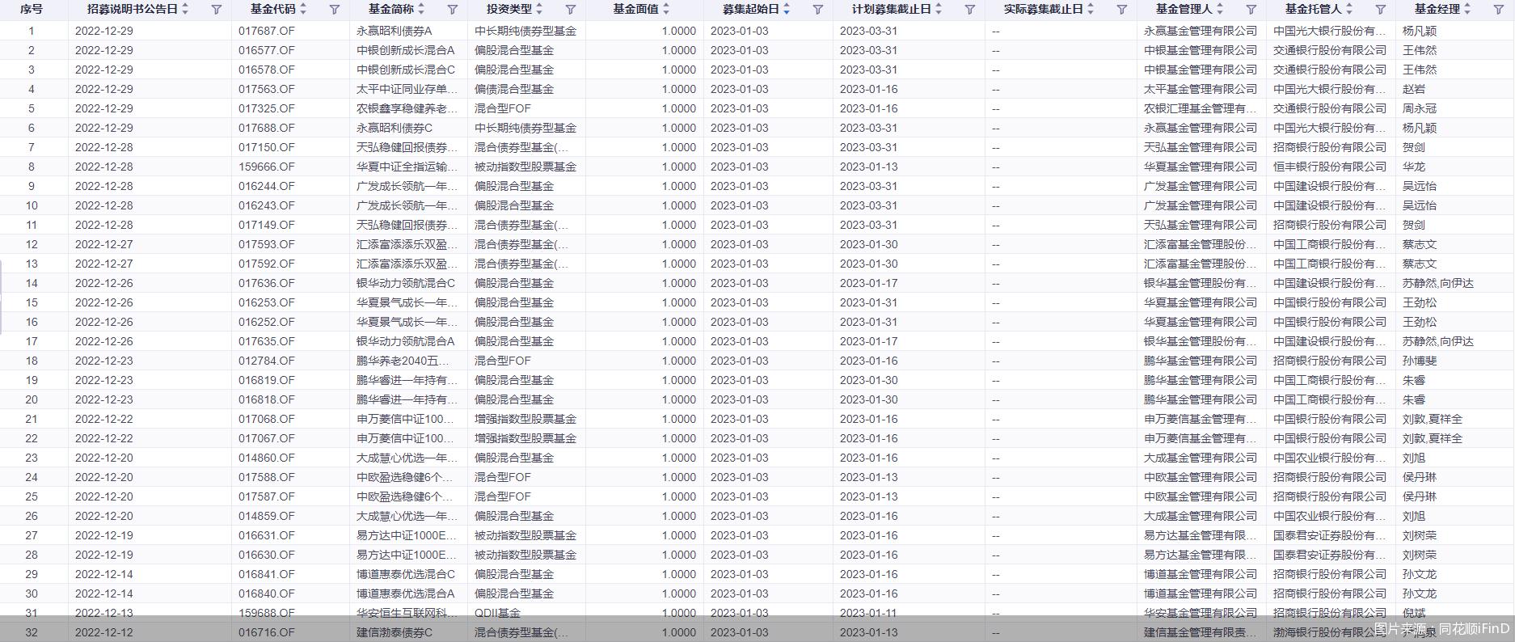Click row number 12 cell
Viewport: 1515px width, 642px height.
32,244
